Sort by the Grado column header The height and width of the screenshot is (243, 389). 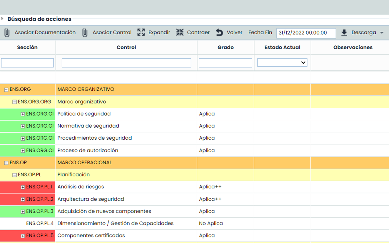click(x=226, y=47)
